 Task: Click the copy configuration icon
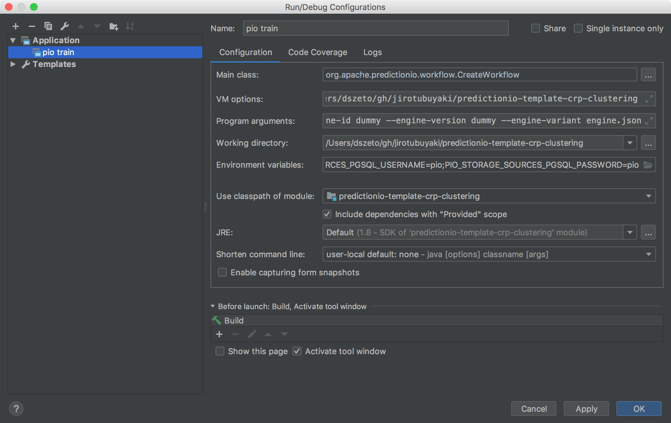coord(48,26)
